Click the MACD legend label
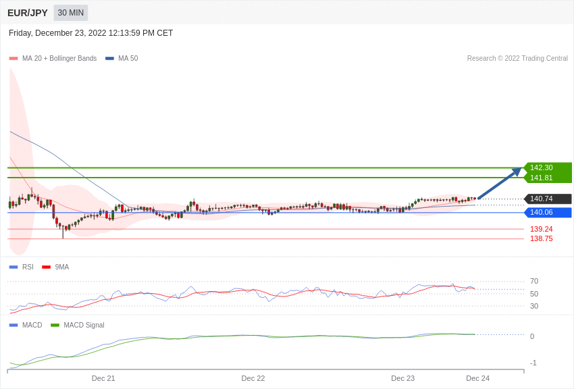The image size is (574, 389). [x=32, y=326]
